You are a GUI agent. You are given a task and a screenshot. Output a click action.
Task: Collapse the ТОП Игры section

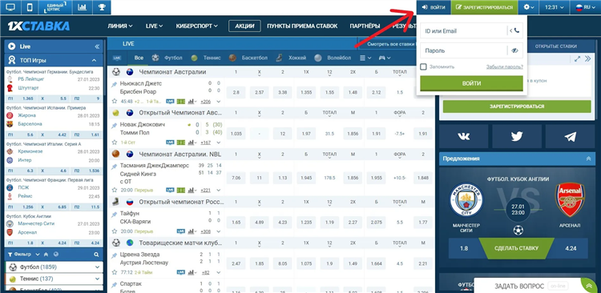(x=95, y=60)
